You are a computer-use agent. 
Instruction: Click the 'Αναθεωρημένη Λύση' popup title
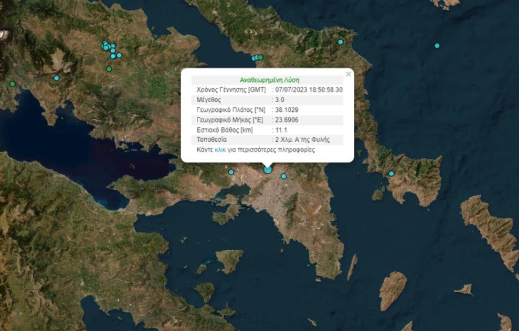(267, 80)
